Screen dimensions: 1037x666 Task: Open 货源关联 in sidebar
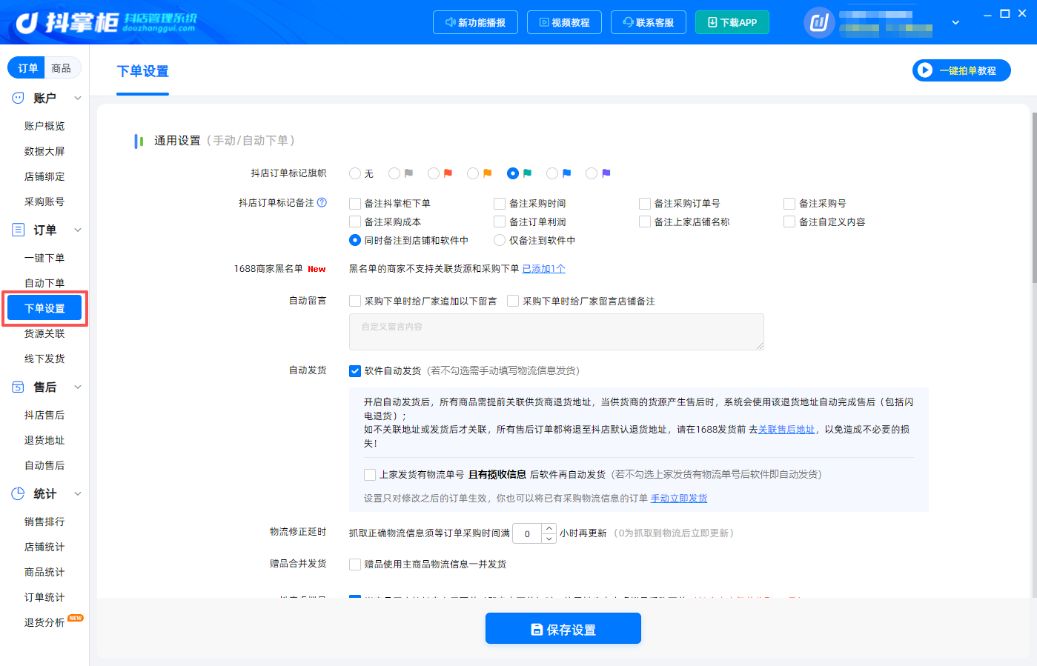coord(44,333)
